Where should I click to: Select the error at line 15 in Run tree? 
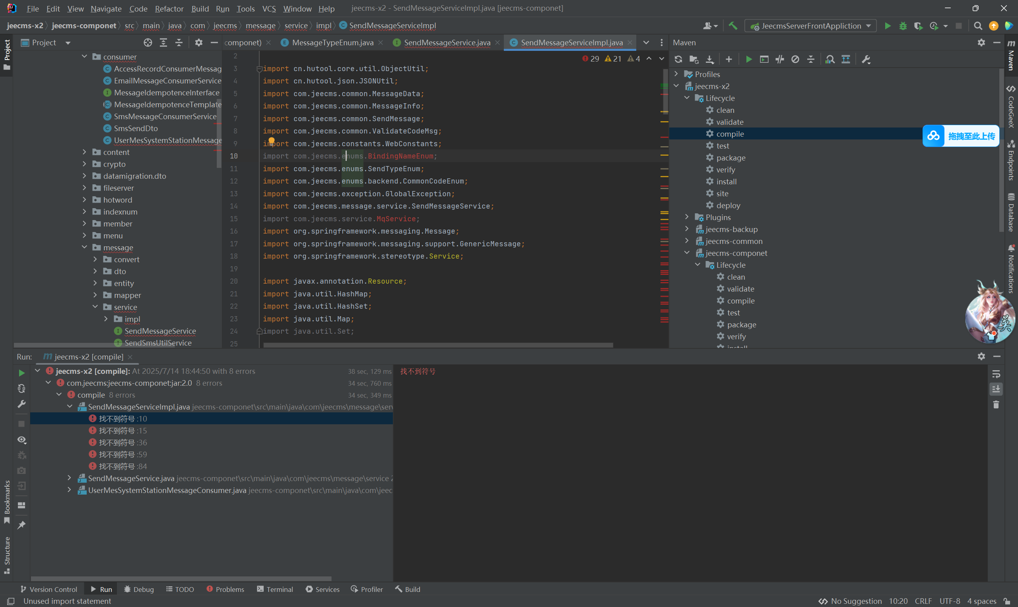coord(122,431)
